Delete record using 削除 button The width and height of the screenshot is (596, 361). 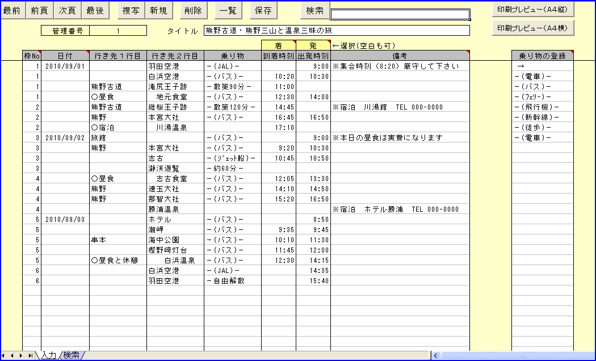(193, 10)
